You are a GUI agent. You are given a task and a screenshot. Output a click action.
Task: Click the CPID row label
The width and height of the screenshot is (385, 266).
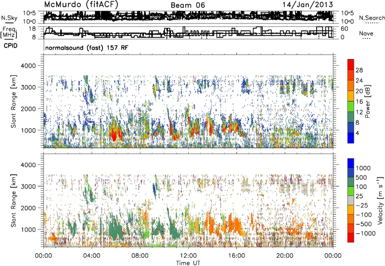tap(11, 46)
